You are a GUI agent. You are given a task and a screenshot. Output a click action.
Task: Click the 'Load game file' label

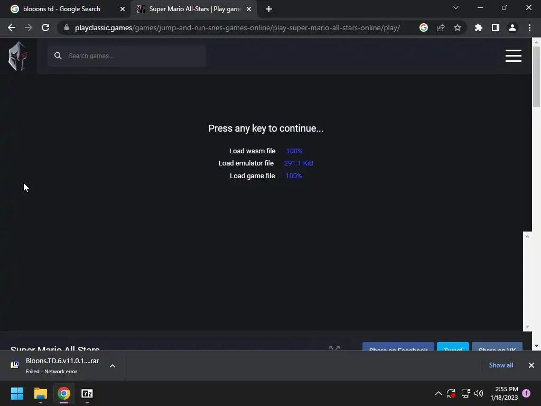252,176
